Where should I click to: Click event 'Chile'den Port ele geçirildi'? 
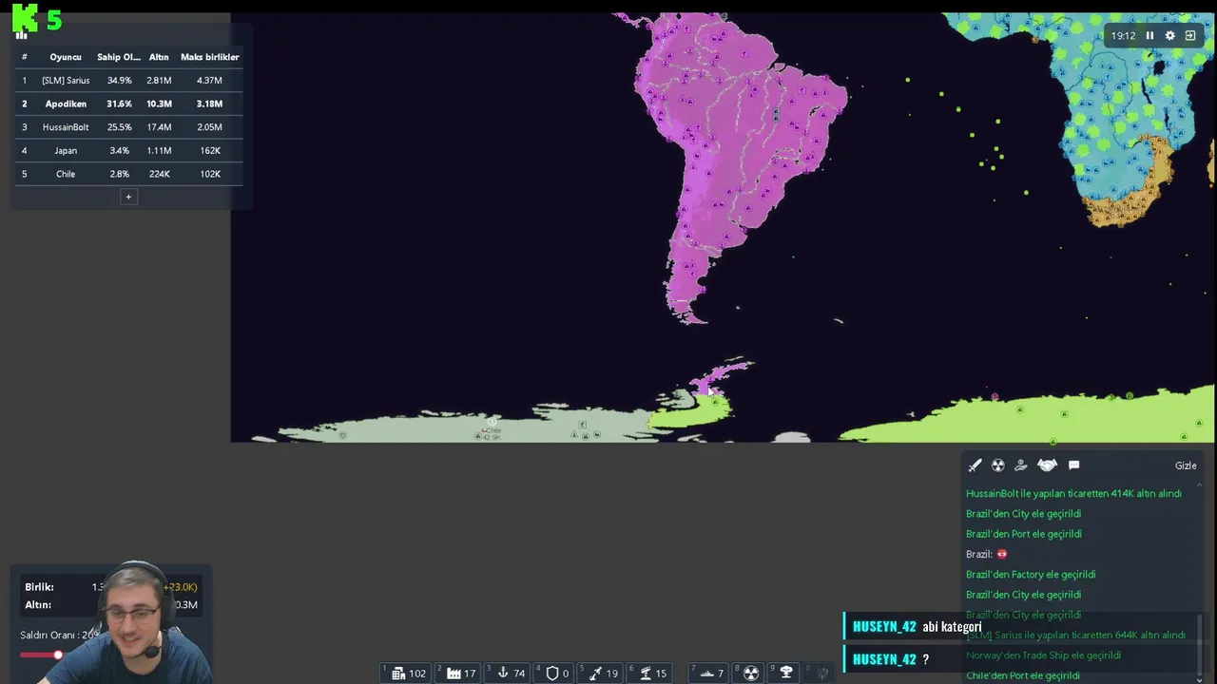(x=1022, y=675)
